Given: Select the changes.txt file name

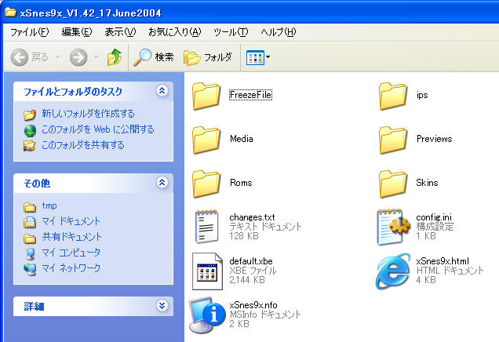Looking at the screenshot, I should pos(252,217).
